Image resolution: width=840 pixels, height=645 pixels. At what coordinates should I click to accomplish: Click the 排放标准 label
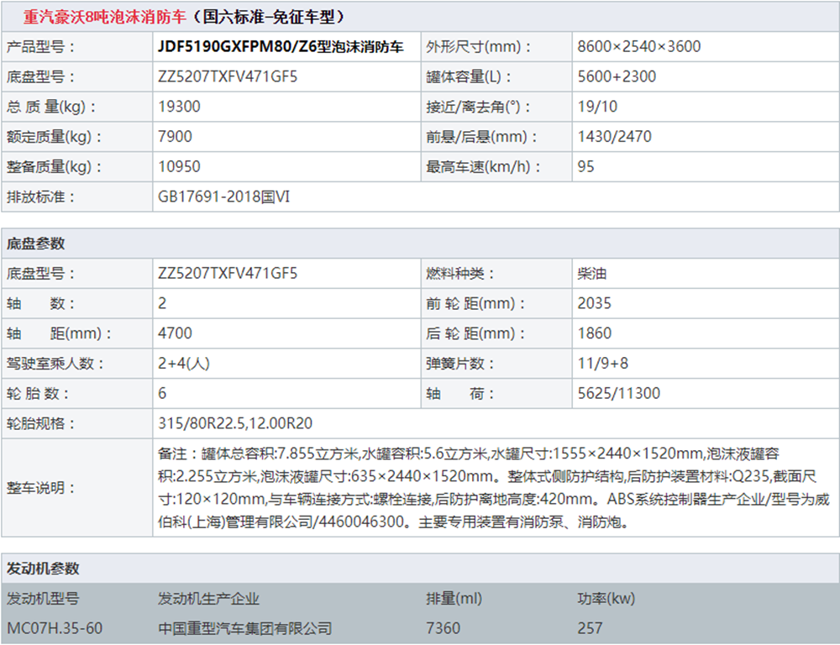pos(40,197)
